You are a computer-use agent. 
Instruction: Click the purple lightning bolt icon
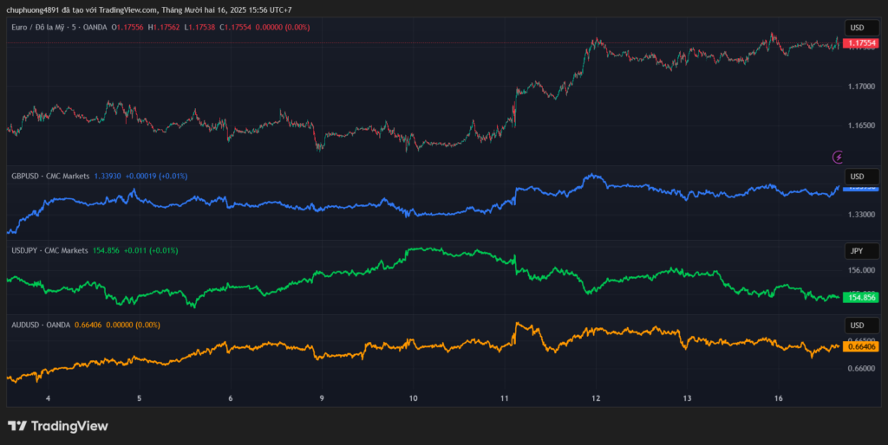[838, 157]
